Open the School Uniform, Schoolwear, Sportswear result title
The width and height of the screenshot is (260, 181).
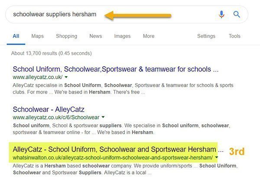pos(115,69)
